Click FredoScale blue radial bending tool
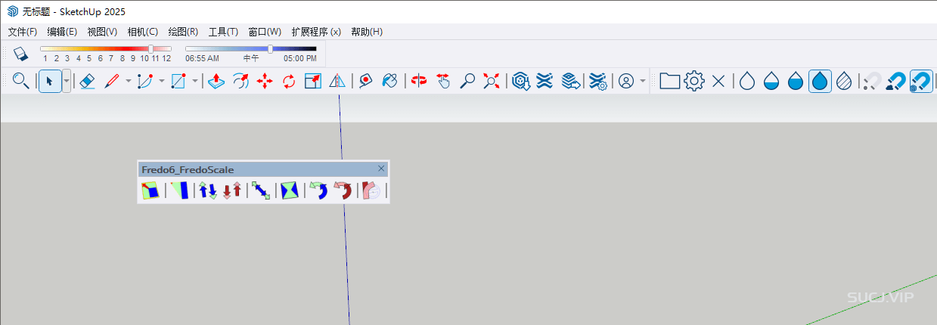Viewport: 937px width, 325px height. [318, 190]
